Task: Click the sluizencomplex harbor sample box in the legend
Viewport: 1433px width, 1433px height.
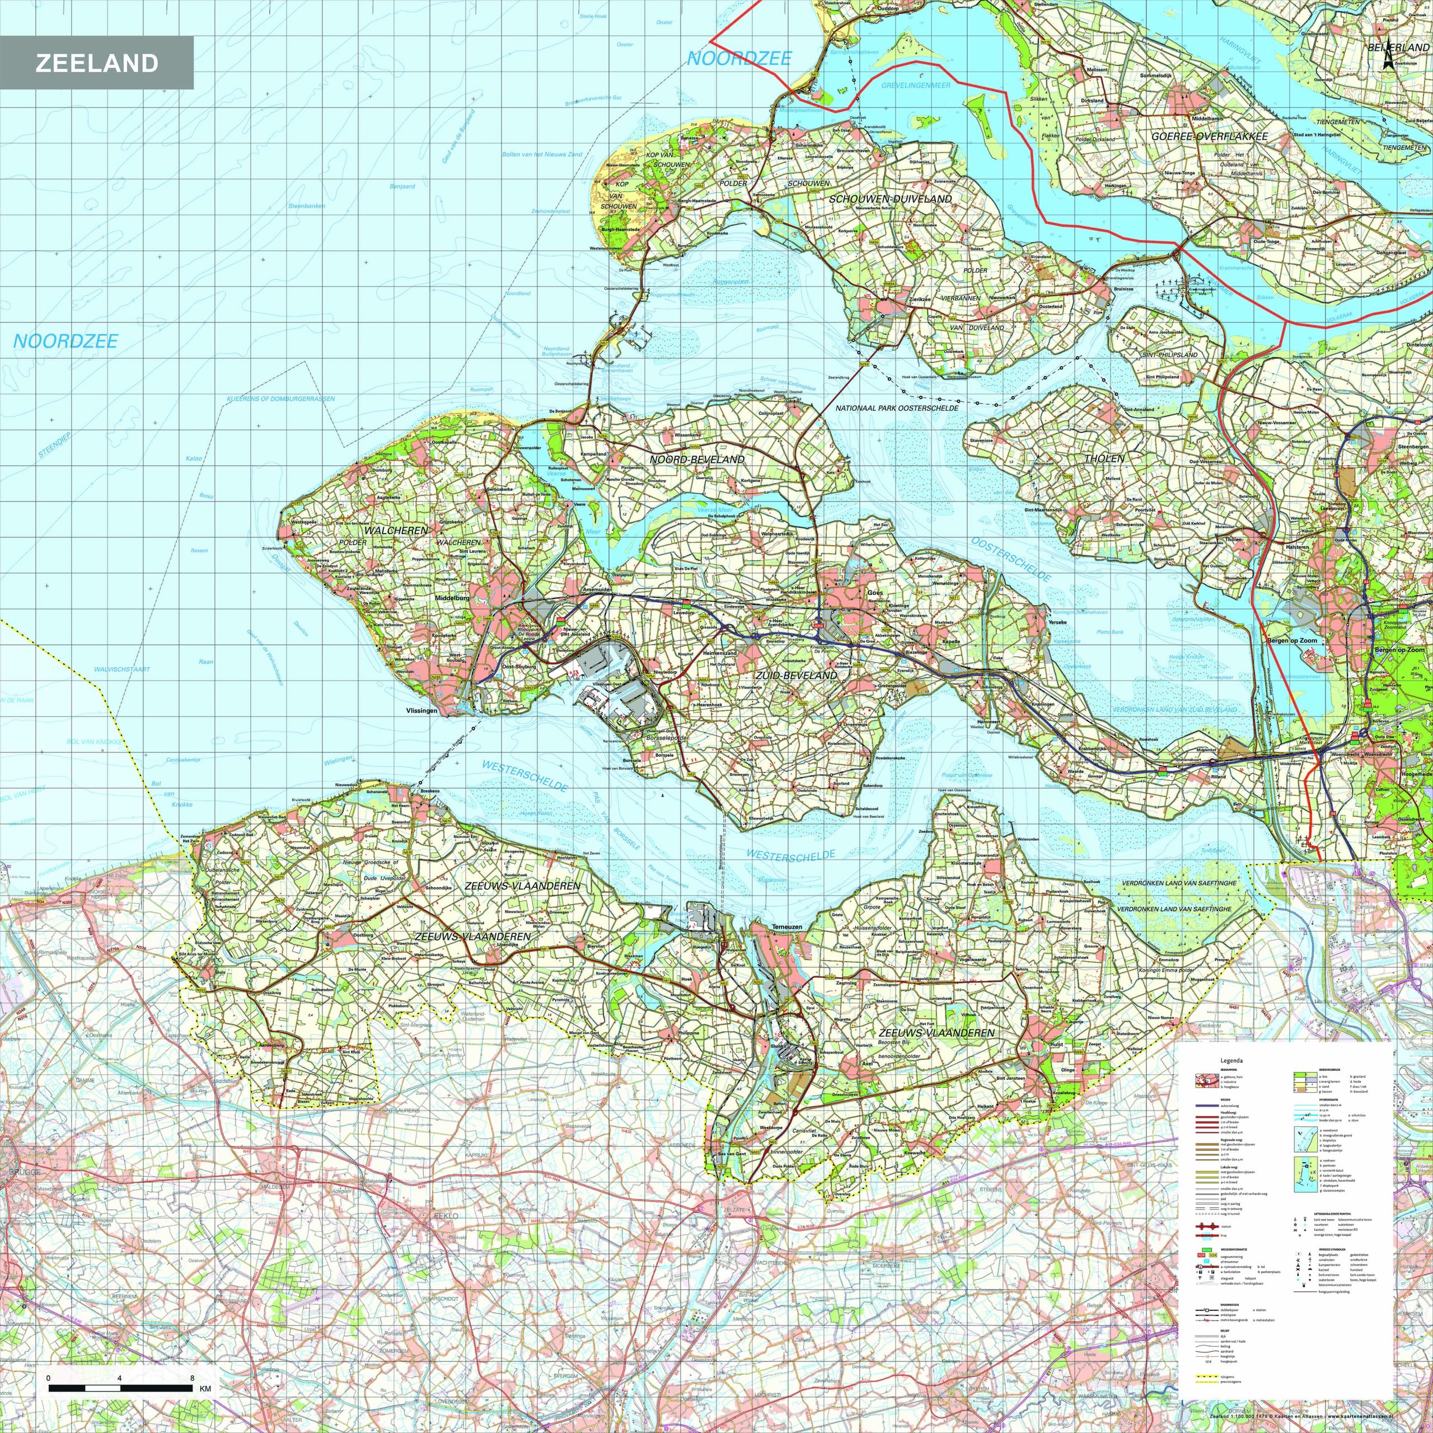Action: coord(1306,1174)
